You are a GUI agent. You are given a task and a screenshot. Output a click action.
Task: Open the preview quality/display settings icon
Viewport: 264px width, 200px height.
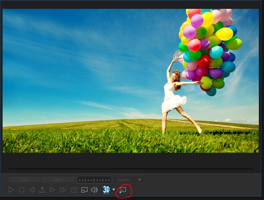point(85,190)
